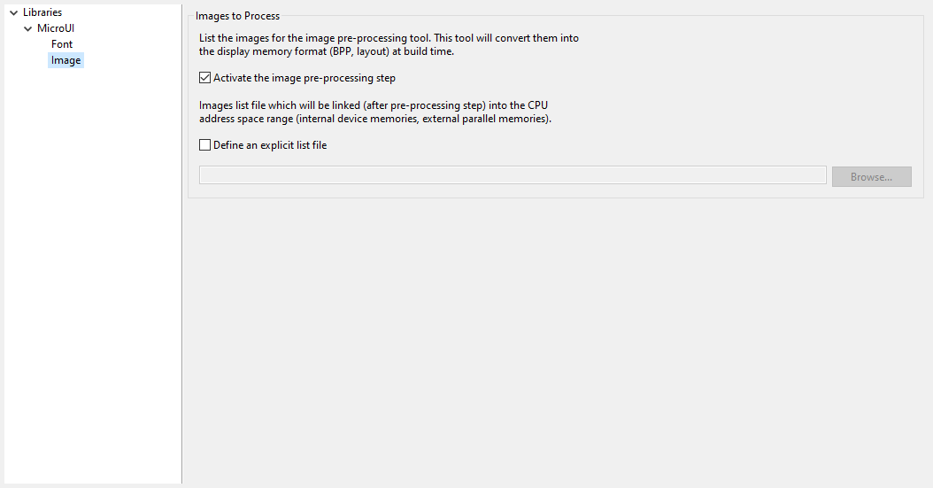
Task: Collapse the MicroUI tree node arrow
Action: pos(27,28)
